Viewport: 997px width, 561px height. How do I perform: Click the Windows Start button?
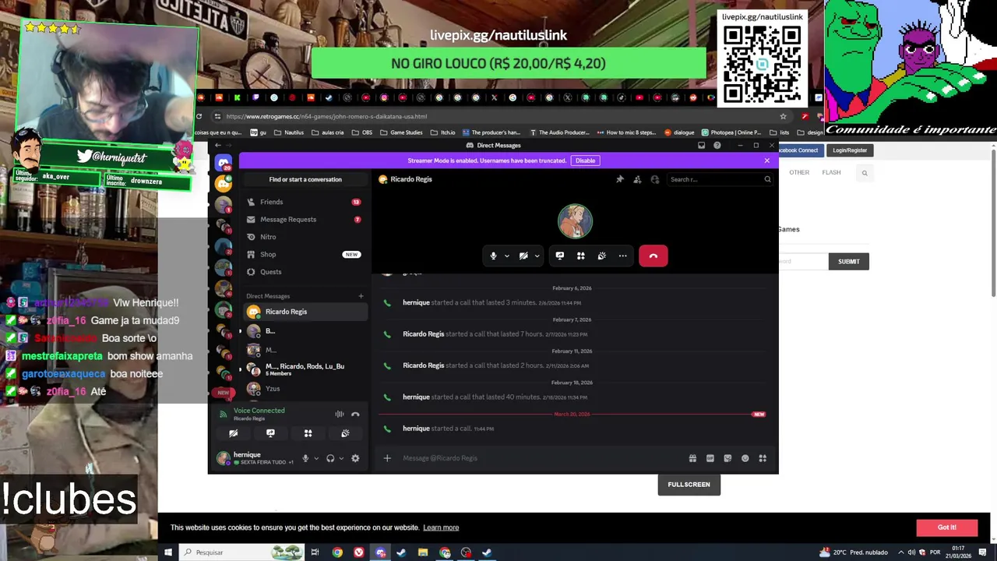click(167, 552)
